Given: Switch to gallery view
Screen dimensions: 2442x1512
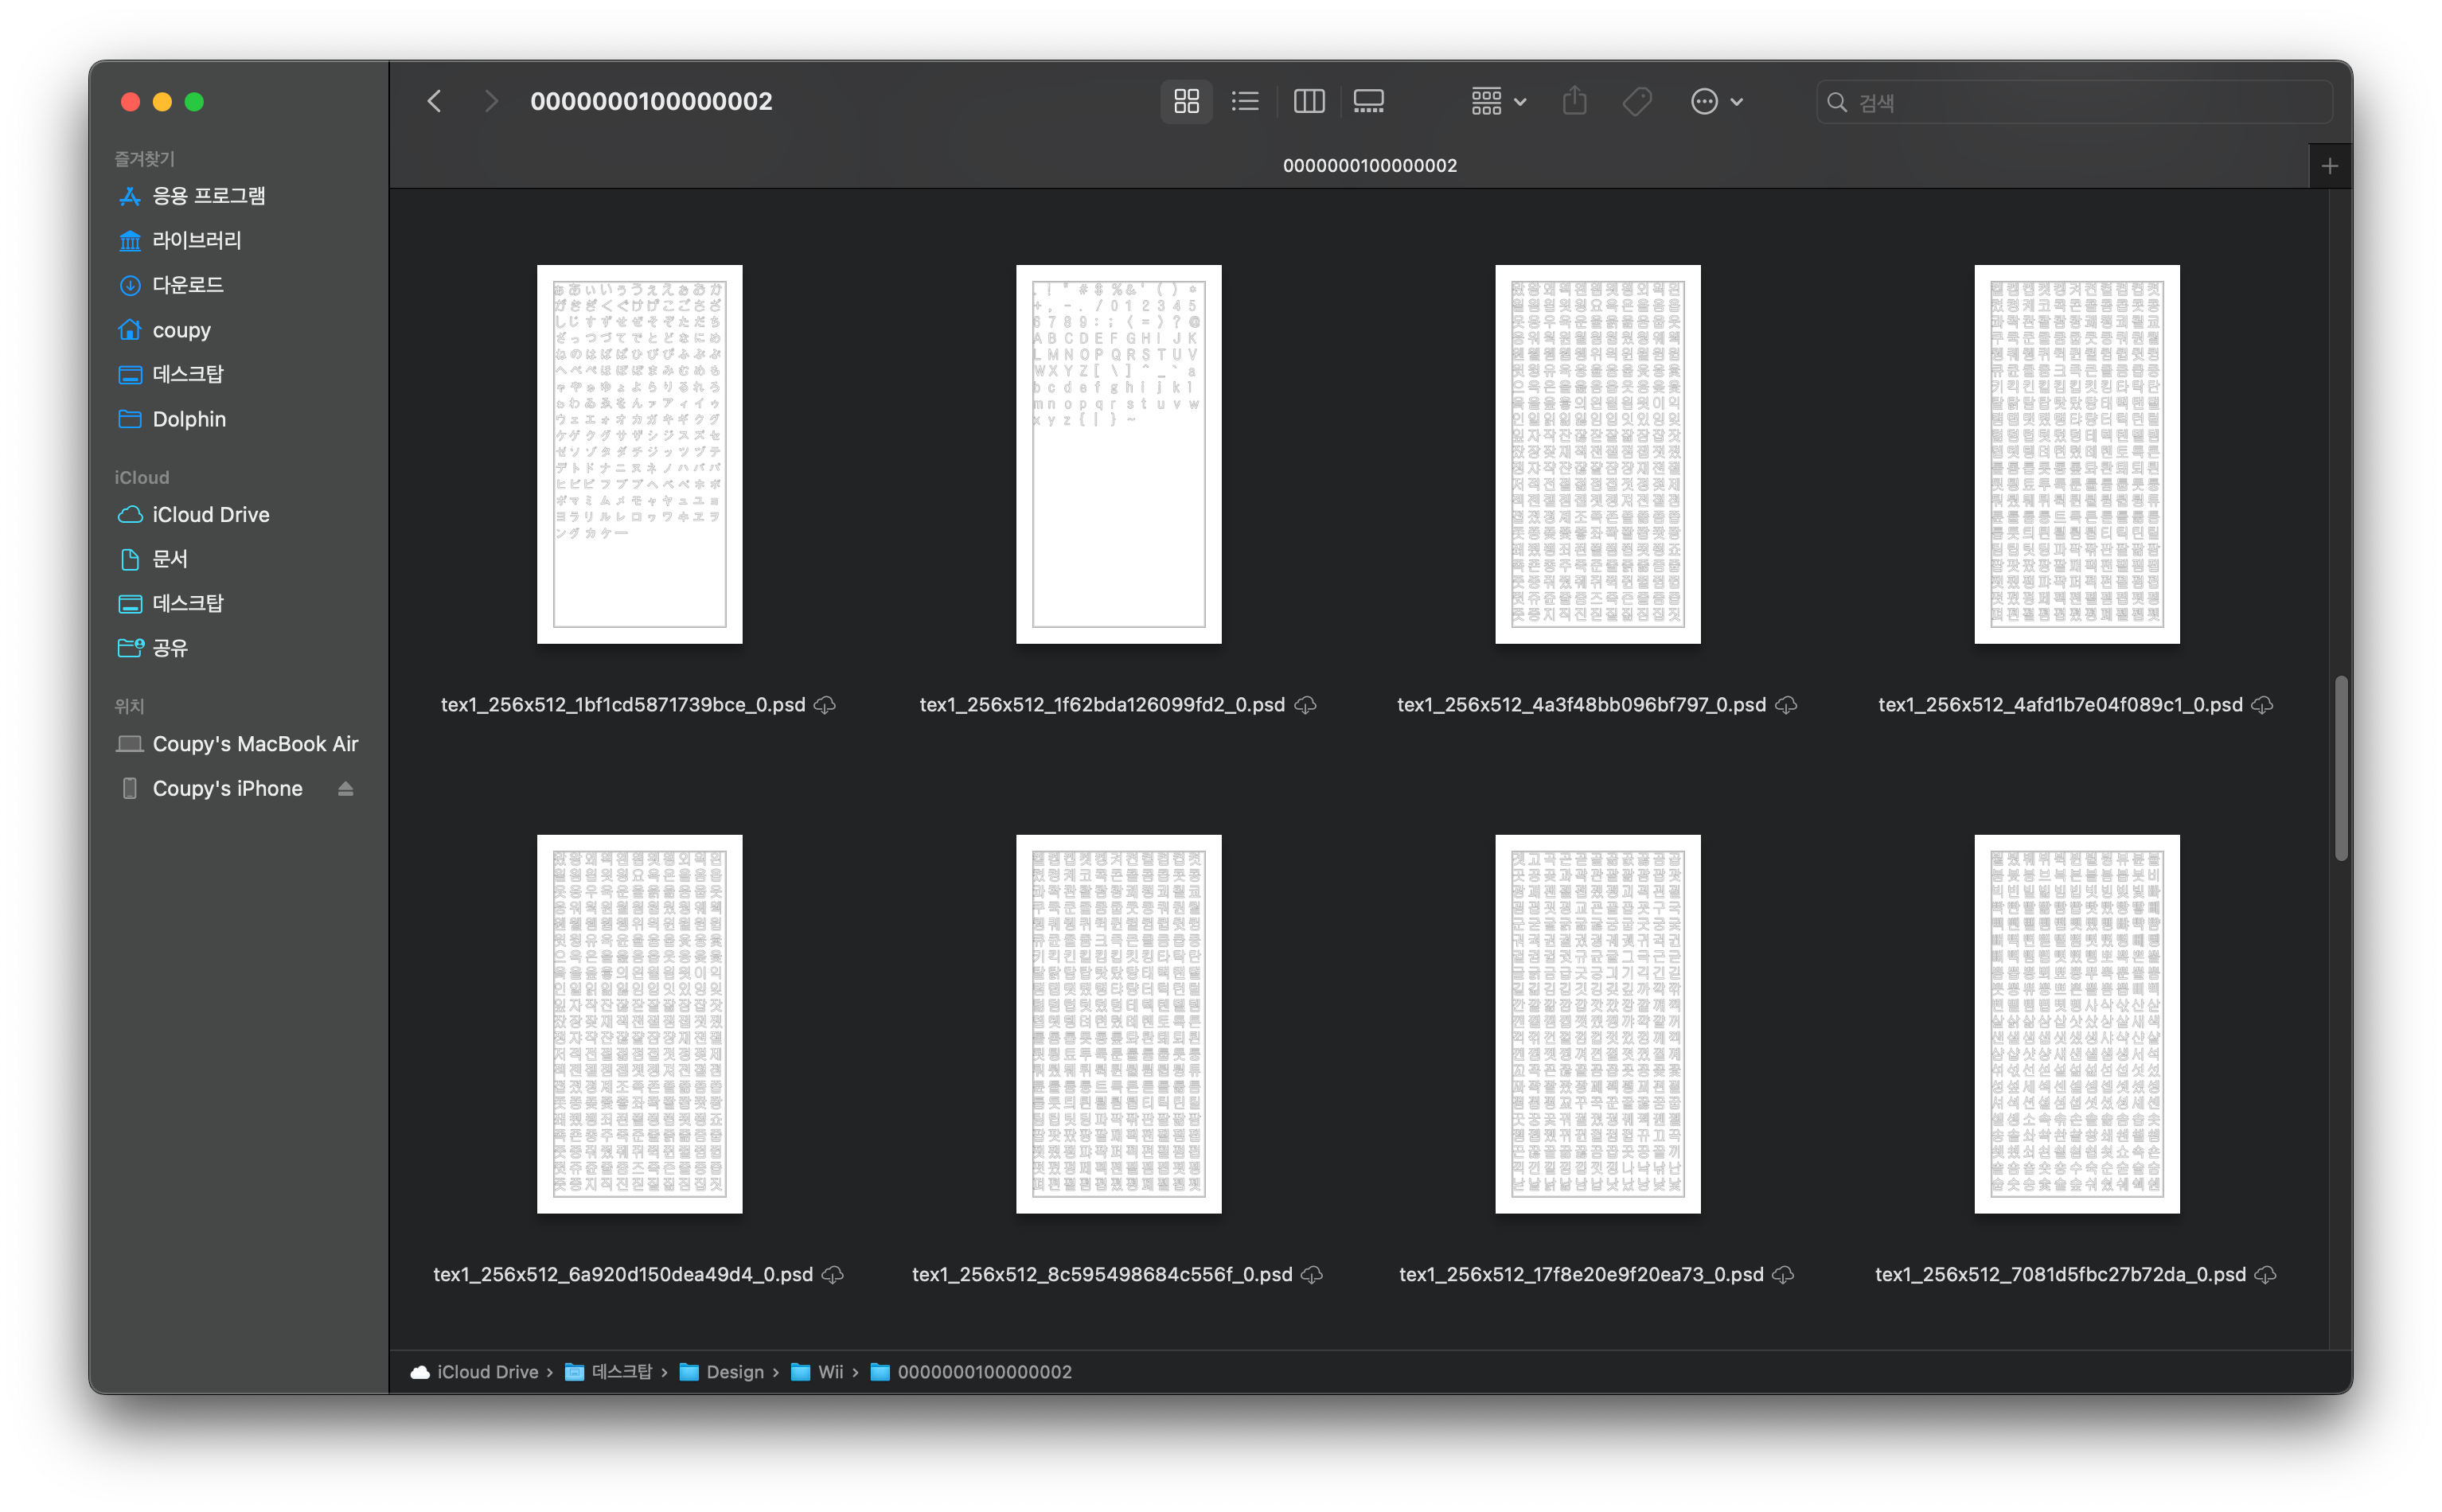Looking at the screenshot, I should (x=1368, y=101).
